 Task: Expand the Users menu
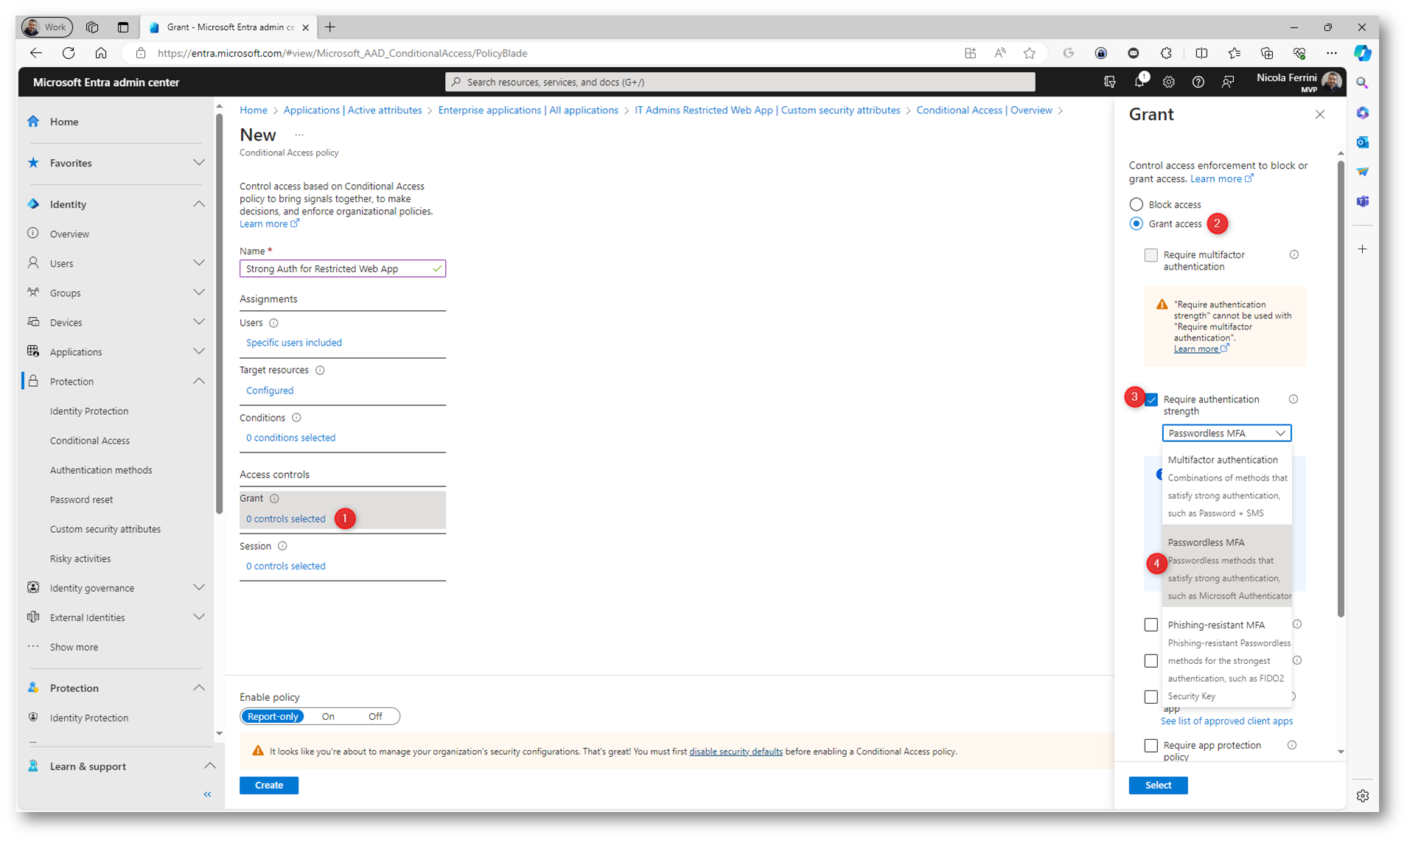(x=199, y=263)
